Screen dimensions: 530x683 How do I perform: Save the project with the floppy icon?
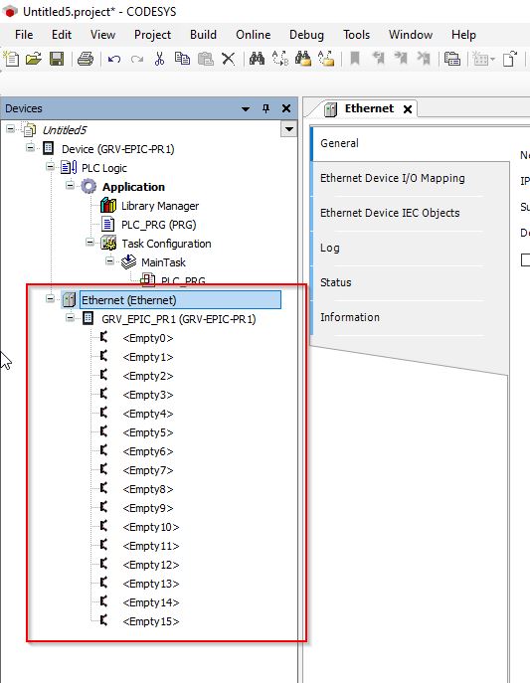tap(57, 59)
